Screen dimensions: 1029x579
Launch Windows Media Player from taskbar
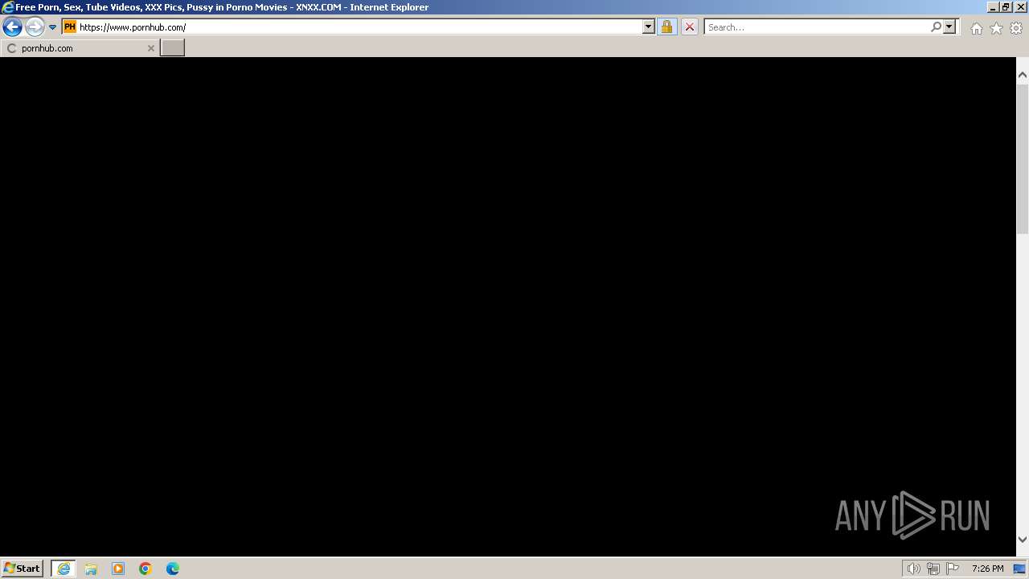(118, 569)
